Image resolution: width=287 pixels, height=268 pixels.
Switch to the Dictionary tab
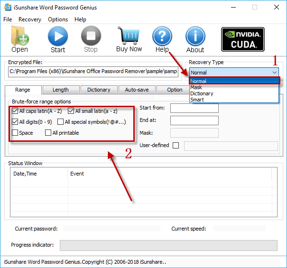pos(99,90)
